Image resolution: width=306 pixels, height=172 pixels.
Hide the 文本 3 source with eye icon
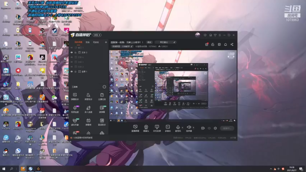pyautogui.click(x=72, y=52)
